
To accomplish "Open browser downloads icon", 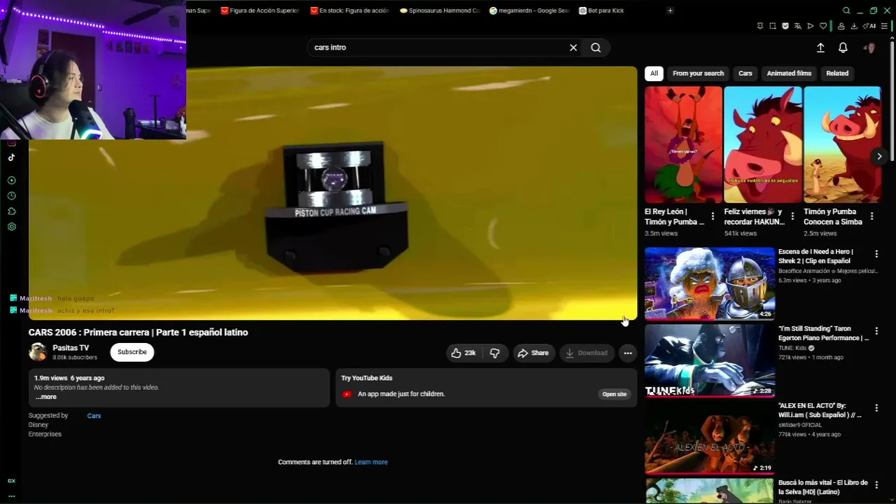I will coord(854,26).
